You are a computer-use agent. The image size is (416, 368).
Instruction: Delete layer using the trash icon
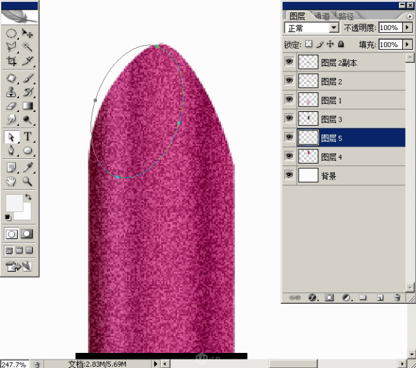[397, 297]
